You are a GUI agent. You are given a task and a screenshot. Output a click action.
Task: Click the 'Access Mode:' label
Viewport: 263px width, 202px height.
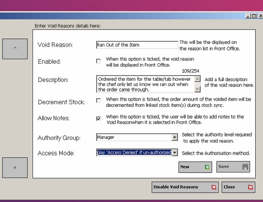tap(56, 153)
